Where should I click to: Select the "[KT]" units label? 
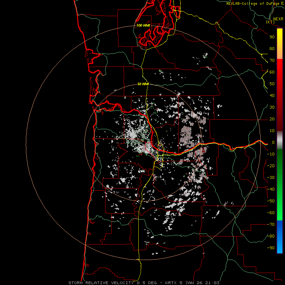(x=270, y=22)
